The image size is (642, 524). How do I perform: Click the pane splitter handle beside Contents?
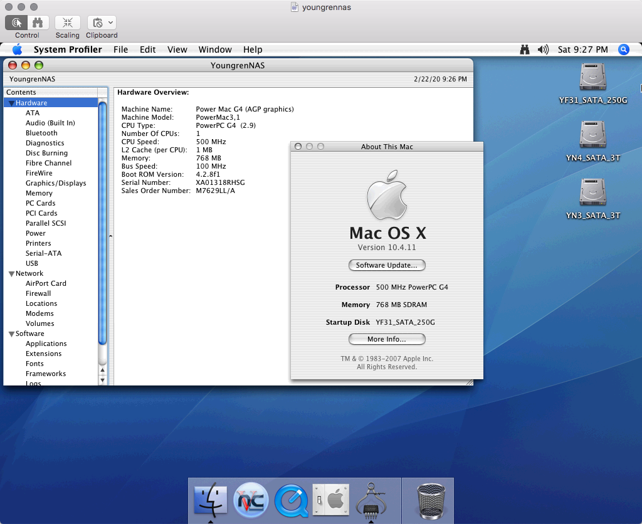(x=110, y=236)
